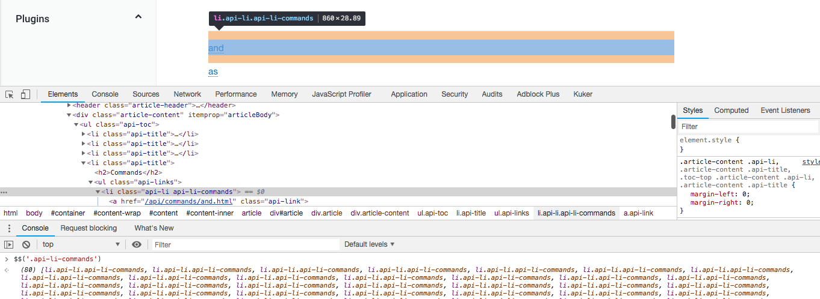
Task: Select the article breadcrumb
Action: tap(252, 213)
